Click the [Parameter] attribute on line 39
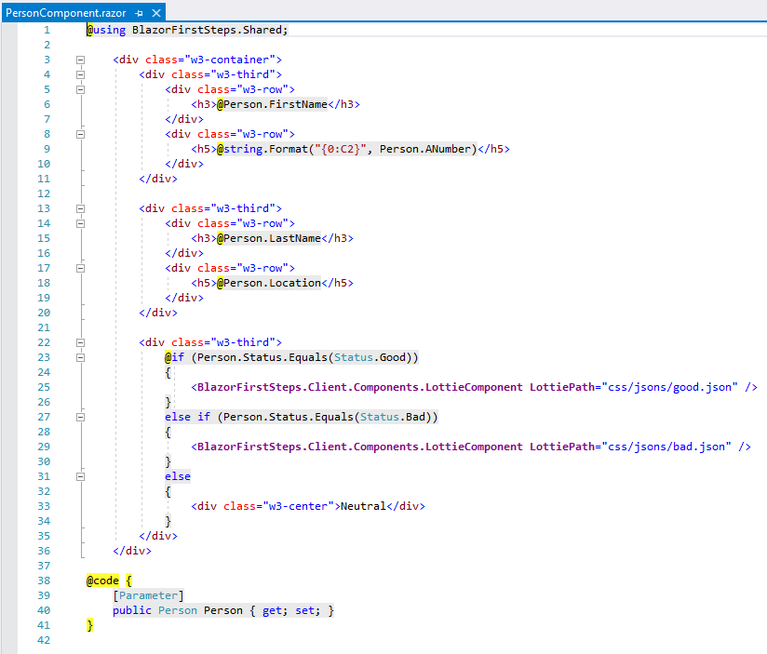 coord(148,595)
